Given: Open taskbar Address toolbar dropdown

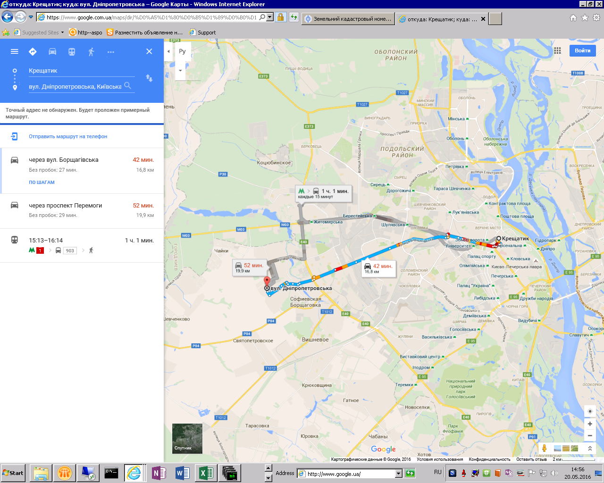Looking at the screenshot, I should pyautogui.click(x=399, y=474).
